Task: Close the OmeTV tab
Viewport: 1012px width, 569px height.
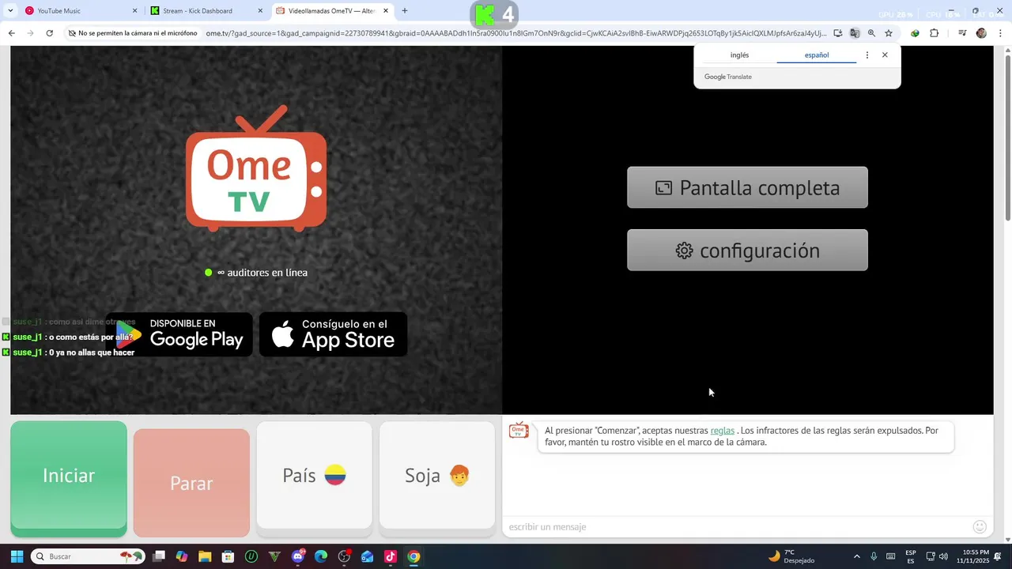Action: (x=386, y=11)
